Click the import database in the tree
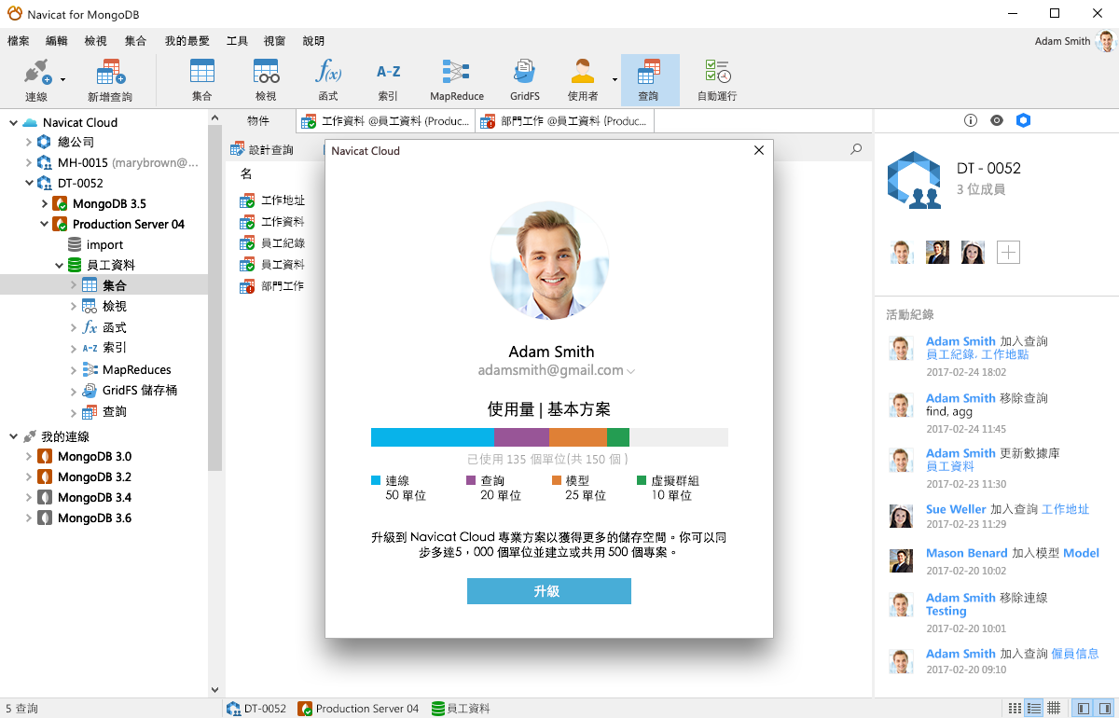The width and height of the screenshot is (1119, 718). 96,244
